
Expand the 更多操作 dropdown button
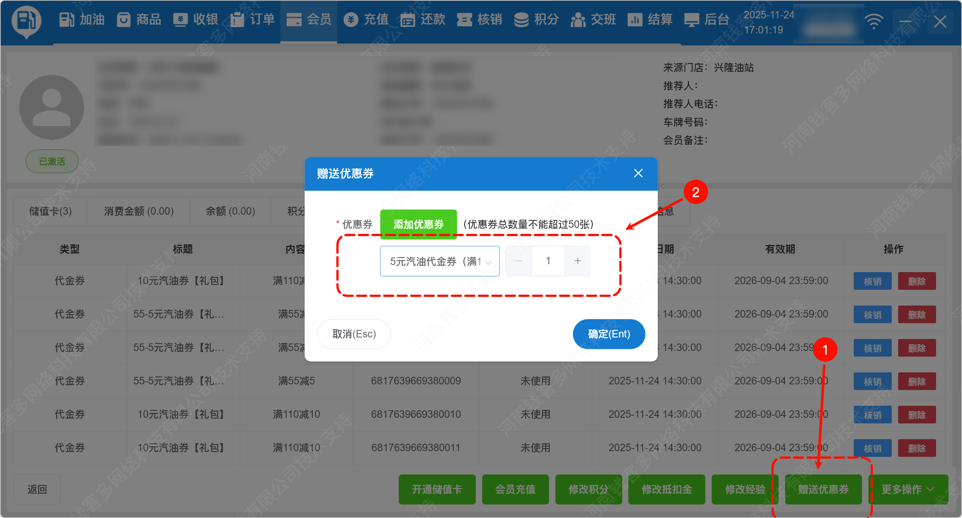[908, 489]
